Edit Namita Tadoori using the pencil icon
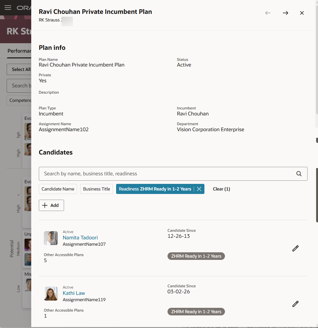This screenshot has width=318, height=328. tap(295, 248)
